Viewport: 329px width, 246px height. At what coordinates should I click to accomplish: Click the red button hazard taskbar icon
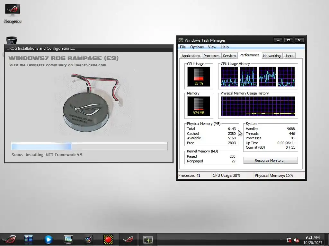point(108,240)
